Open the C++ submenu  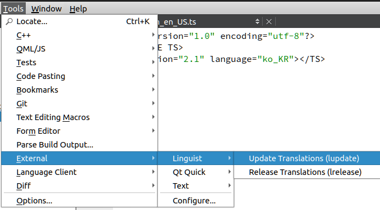[x=80, y=35]
